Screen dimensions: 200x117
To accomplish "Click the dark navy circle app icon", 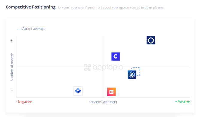I will (x=151, y=40).
